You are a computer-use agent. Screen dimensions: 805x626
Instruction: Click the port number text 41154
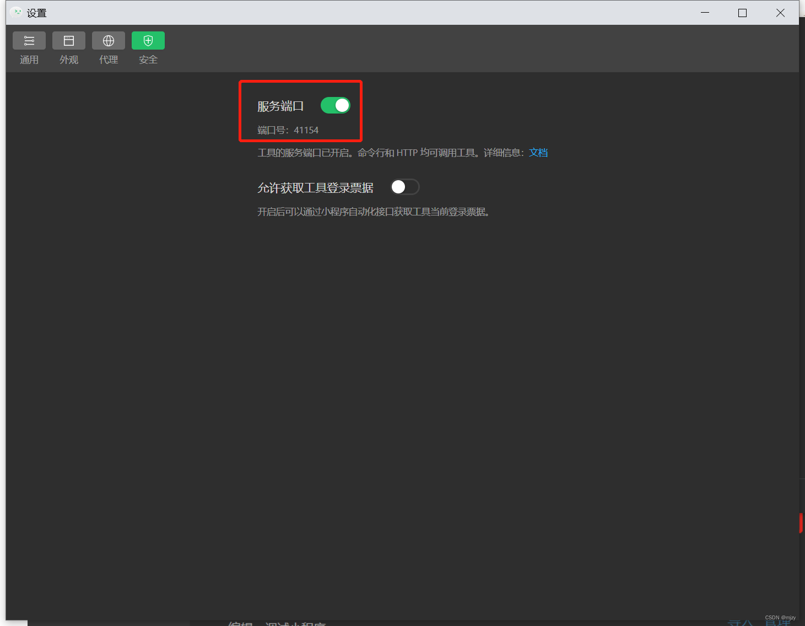[306, 130]
